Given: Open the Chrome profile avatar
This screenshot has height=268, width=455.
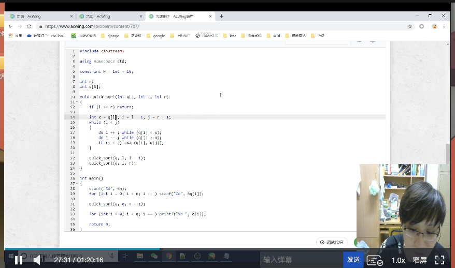Looking at the screenshot, I should [x=434, y=26].
